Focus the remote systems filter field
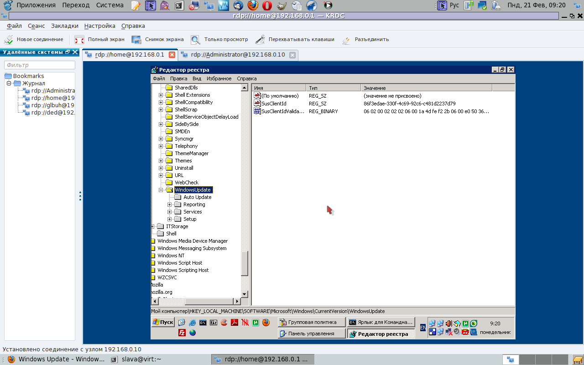This screenshot has height=365, width=584. click(40, 65)
